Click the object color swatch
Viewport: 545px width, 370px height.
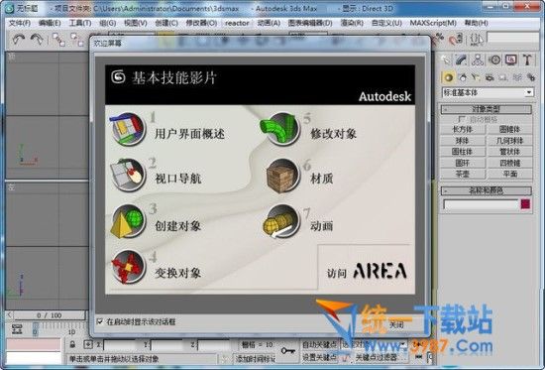[525, 204]
